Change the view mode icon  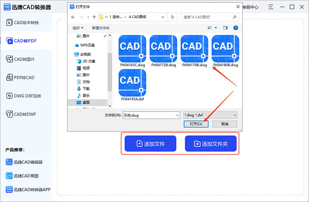210,28
